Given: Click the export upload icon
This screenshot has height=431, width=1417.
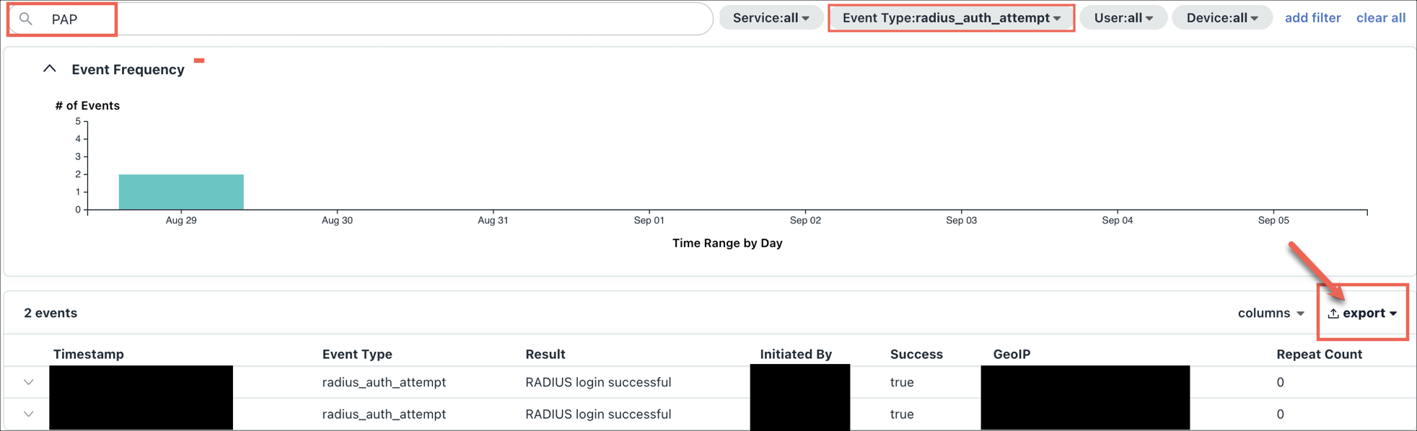Looking at the screenshot, I should pos(1333,314).
